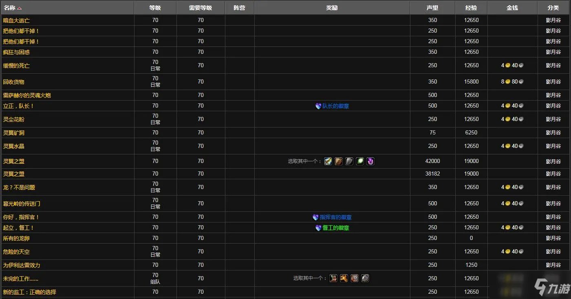Click the first reward icon for 未完的工作
This screenshot has width=571, height=299.
tap(333, 278)
